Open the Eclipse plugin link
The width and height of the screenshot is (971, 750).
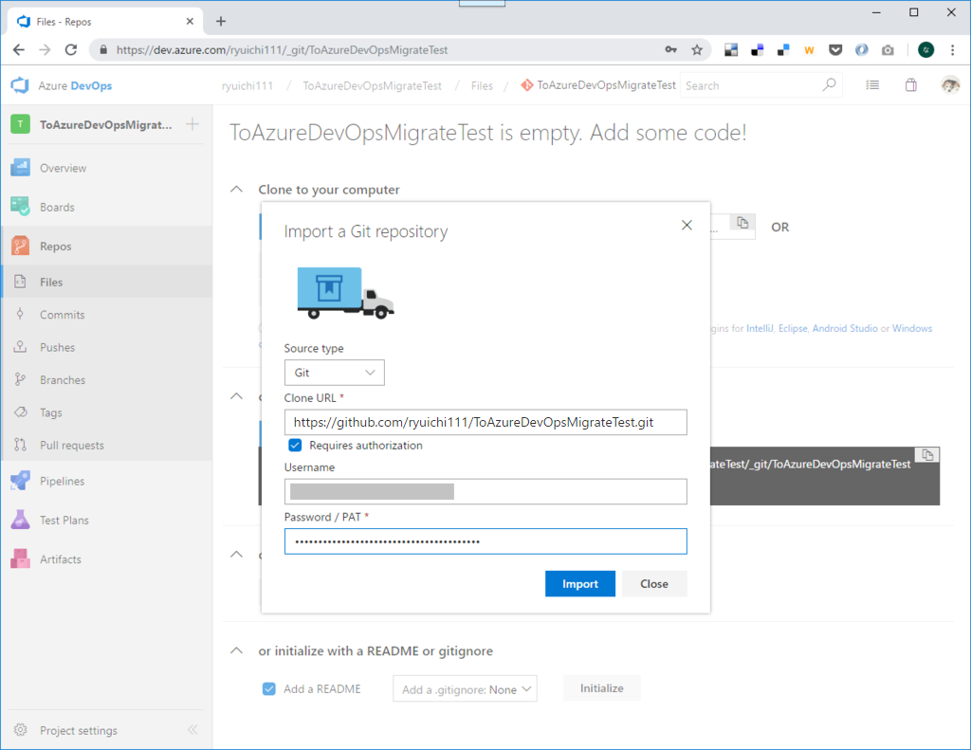tap(793, 328)
